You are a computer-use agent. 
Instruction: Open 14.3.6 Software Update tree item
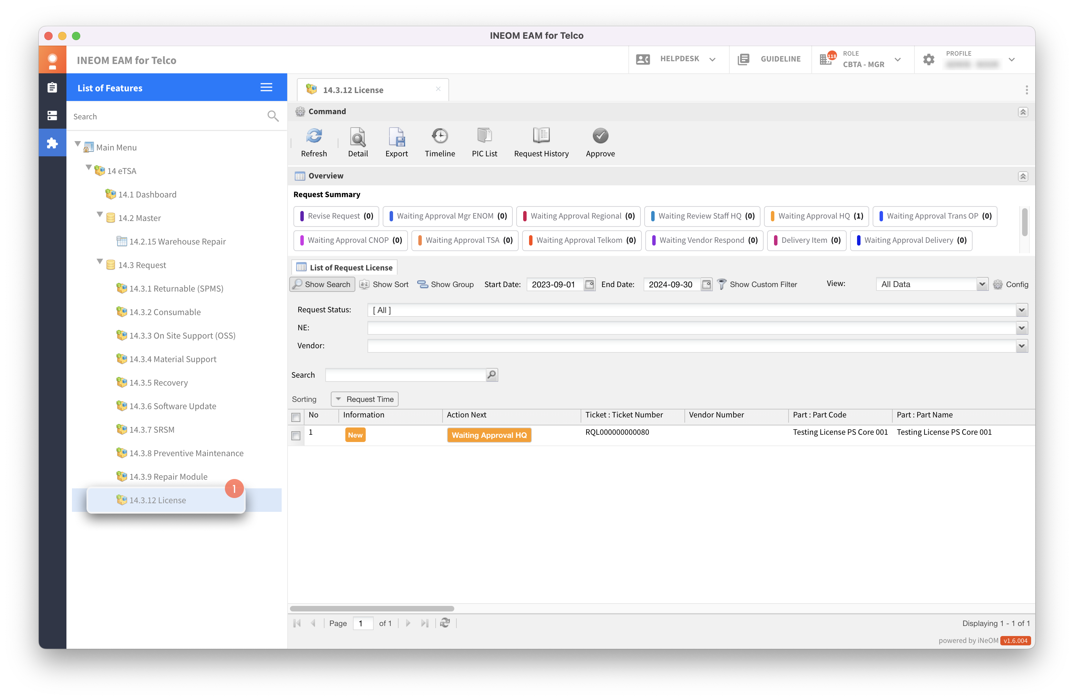(x=173, y=406)
